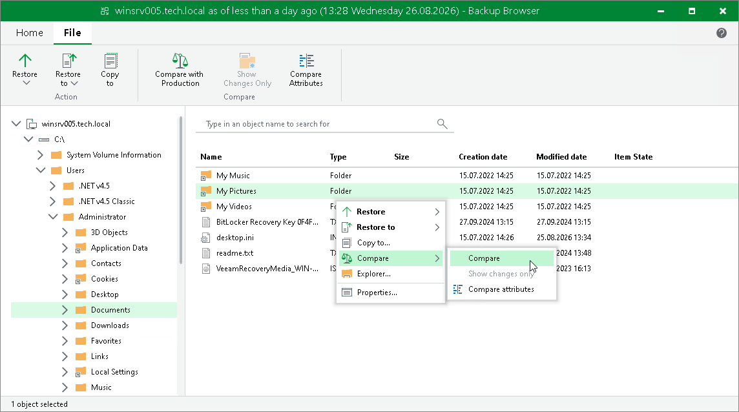Image resolution: width=739 pixels, height=412 pixels.
Task: Click the Restore to ribbon icon
Action: pyautogui.click(x=69, y=60)
